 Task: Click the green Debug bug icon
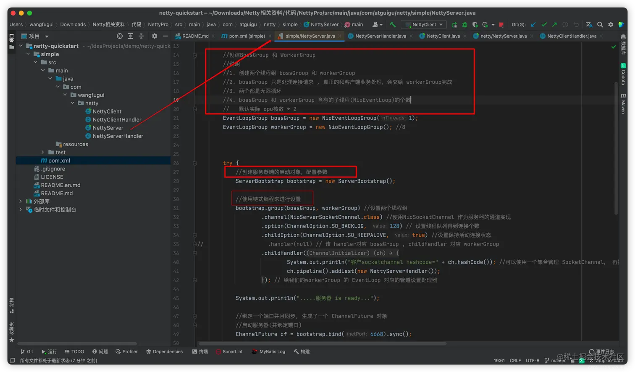[x=464, y=25]
